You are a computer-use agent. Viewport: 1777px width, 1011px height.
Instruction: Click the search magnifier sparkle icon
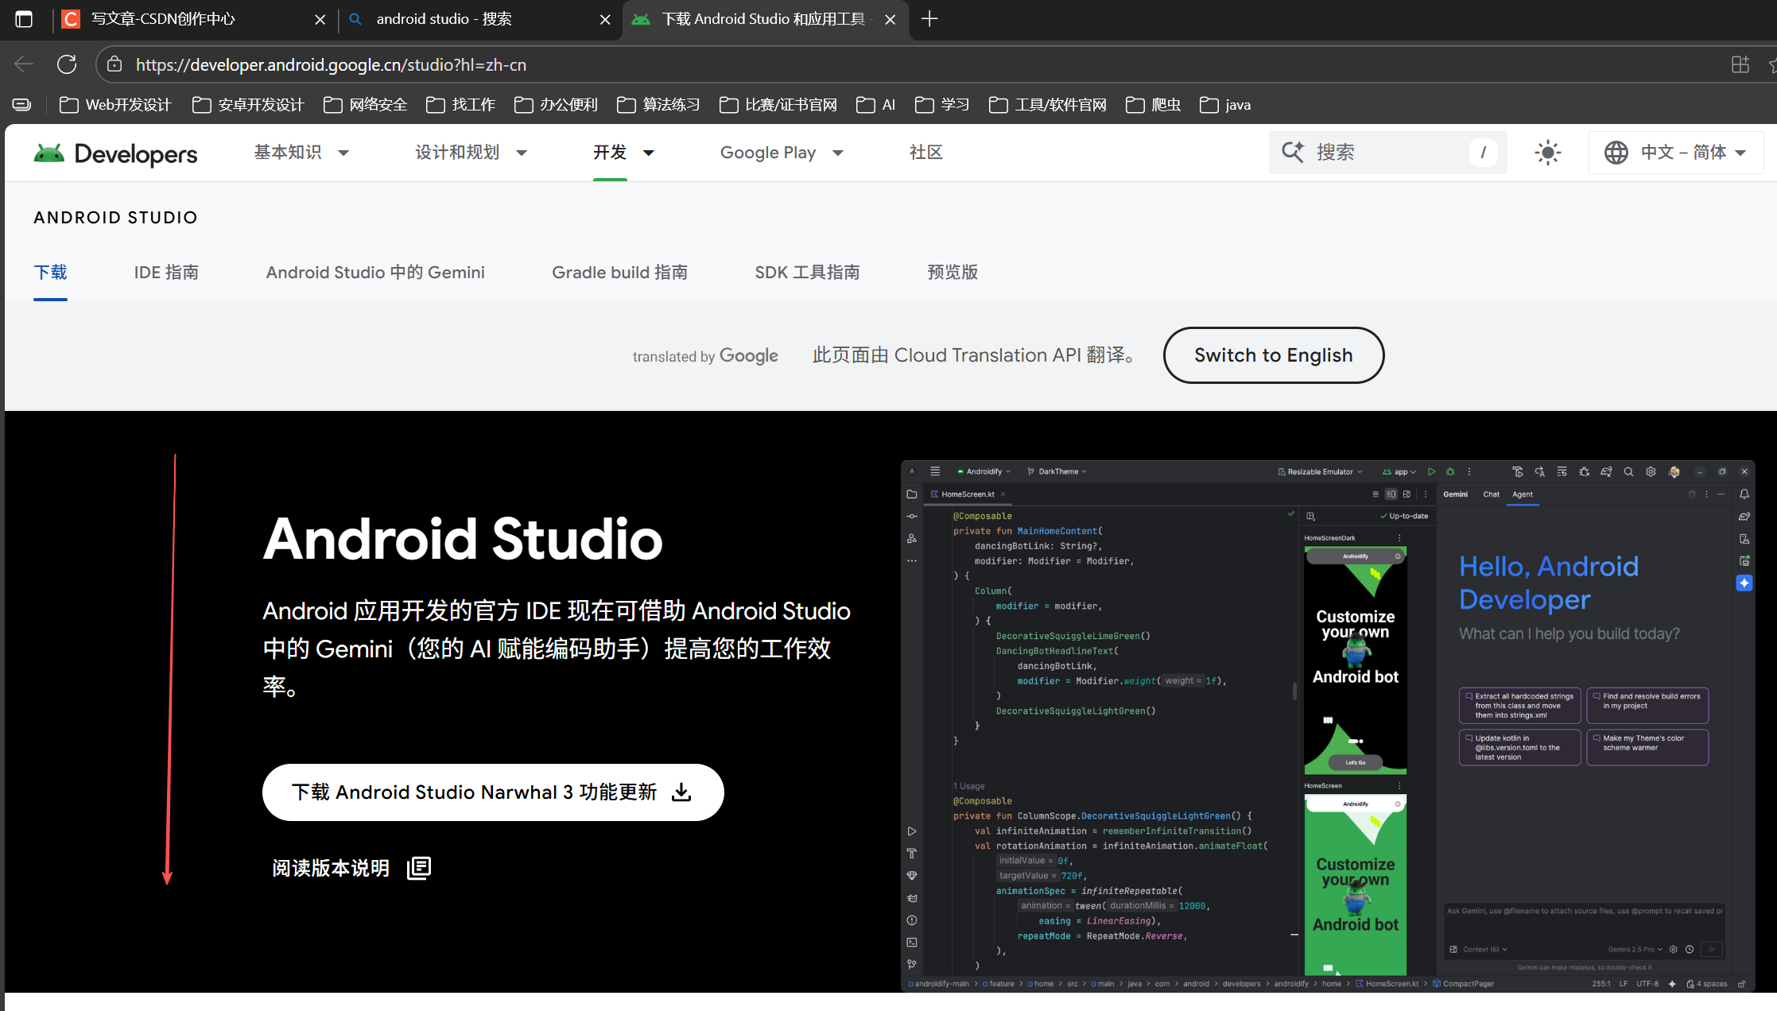pyautogui.click(x=1293, y=152)
